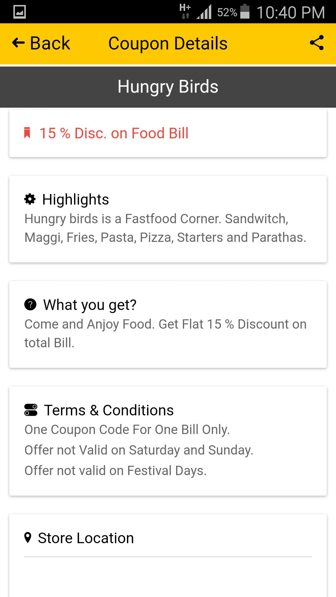
Task: Tap the Offer not valid on Festival Days line
Action: 115,470
